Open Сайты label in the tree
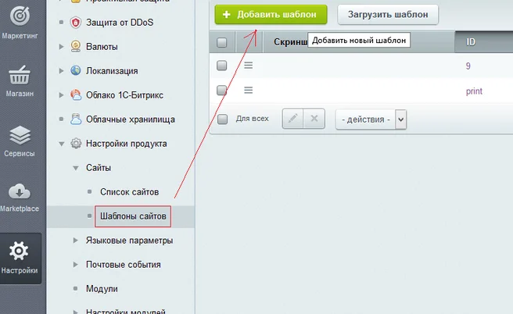The image size is (513, 314). coord(99,168)
